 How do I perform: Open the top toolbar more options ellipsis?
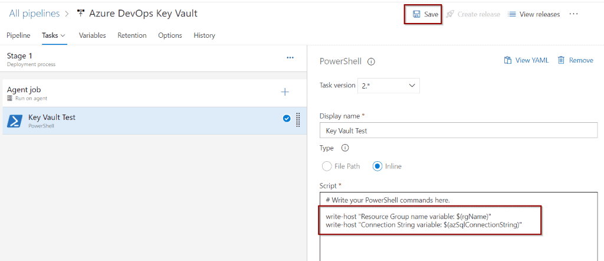click(x=573, y=14)
